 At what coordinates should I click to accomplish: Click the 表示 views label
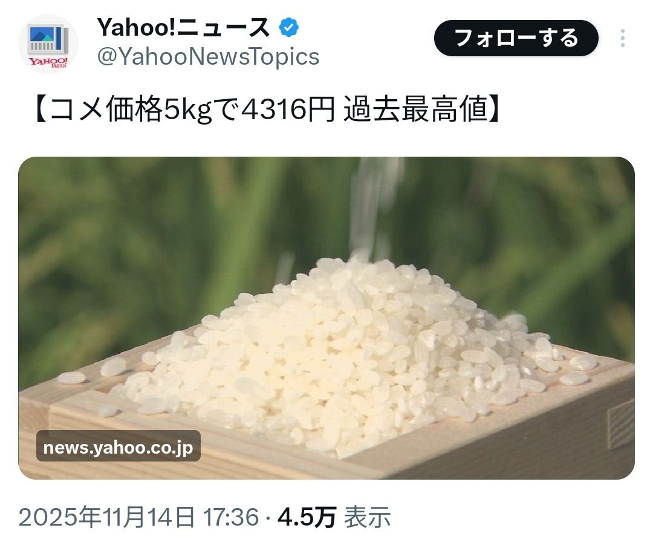pos(367,517)
